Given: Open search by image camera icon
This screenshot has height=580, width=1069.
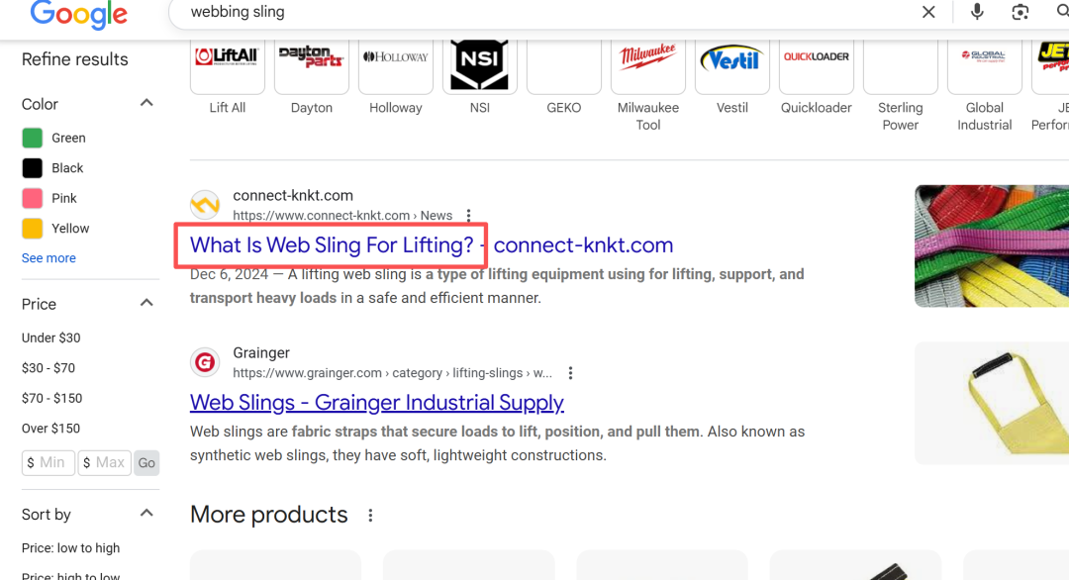Looking at the screenshot, I should (x=1020, y=12).
